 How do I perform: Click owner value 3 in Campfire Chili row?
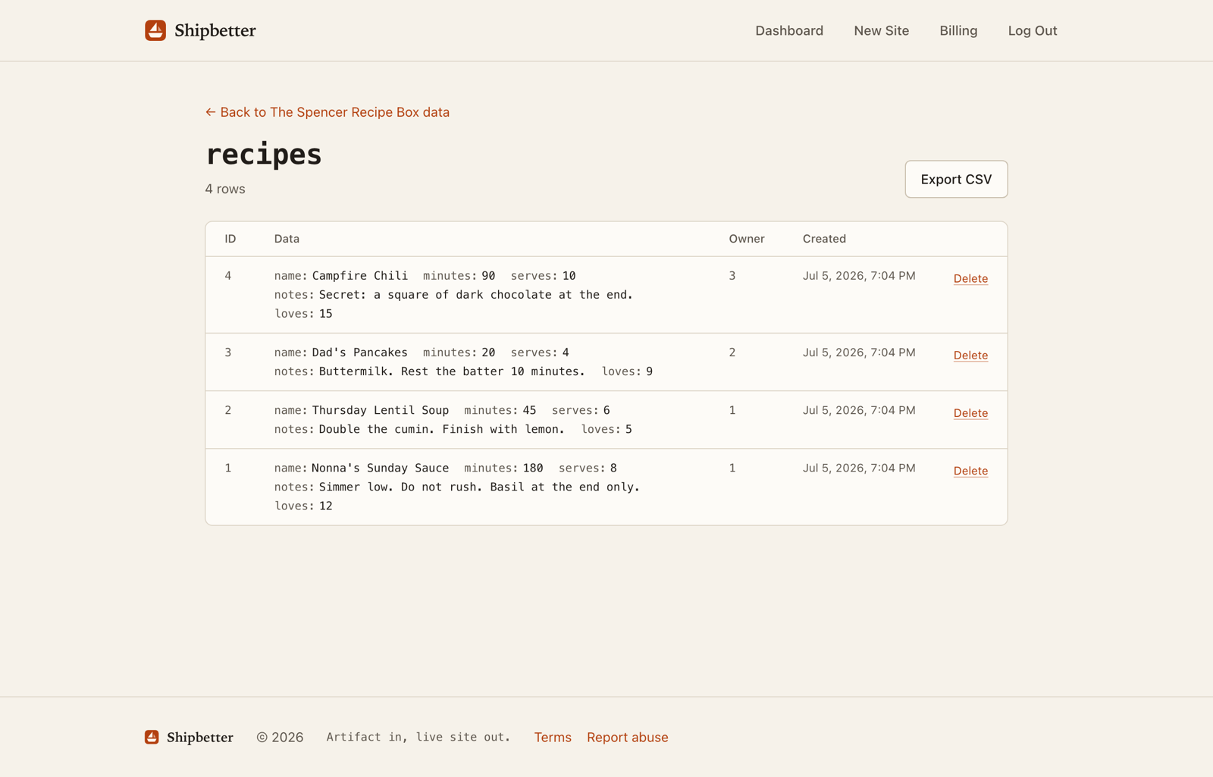click(732, 276)
